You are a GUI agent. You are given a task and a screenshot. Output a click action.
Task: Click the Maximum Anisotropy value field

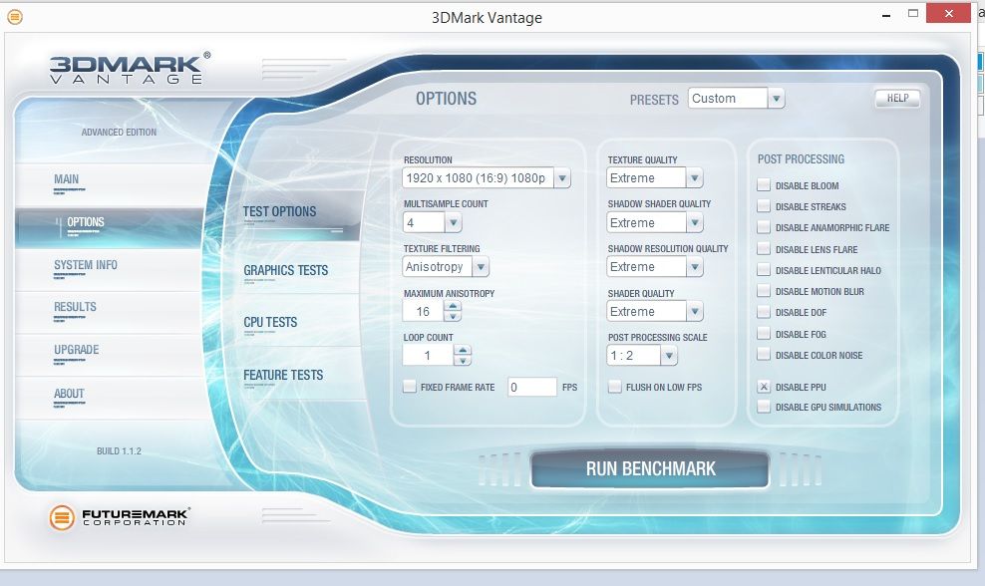click(x=423, y=312)
